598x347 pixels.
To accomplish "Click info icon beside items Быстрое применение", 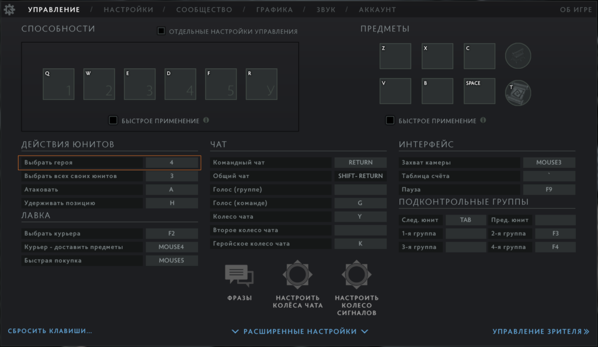I will point(483,120).
